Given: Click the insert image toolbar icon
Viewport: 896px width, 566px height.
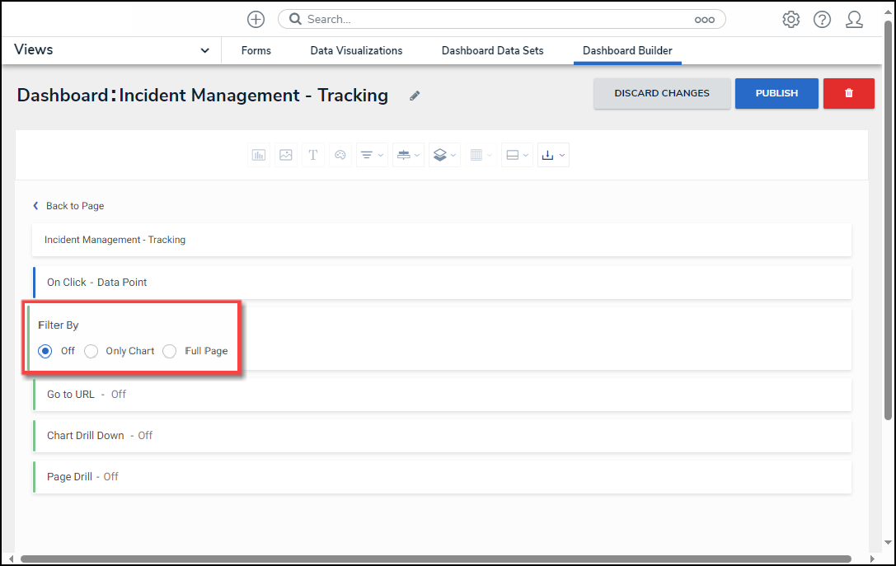Looking at the screenshot, I should coord(286,155).
